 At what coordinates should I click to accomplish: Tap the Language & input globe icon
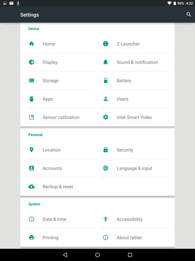pyautogui.click(x=105, y=168)
